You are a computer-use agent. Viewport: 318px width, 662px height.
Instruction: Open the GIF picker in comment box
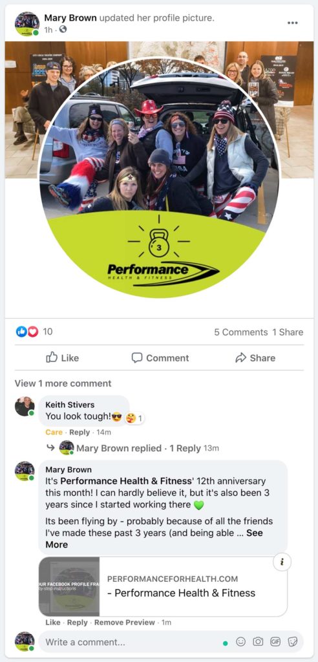pos(275,642)
